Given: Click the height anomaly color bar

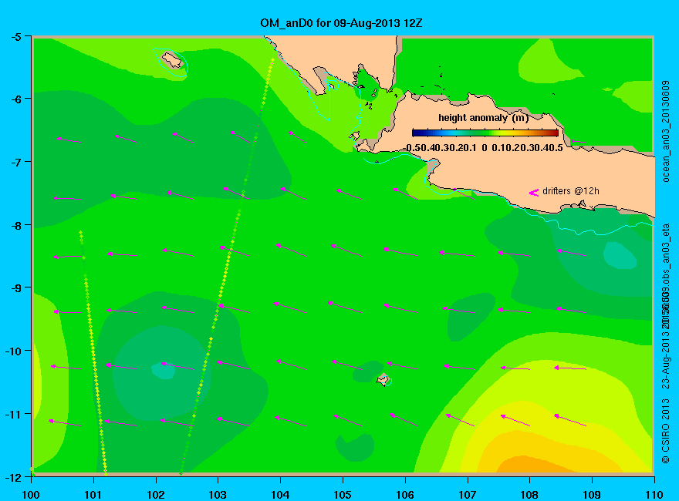Looking at the screenshot, I should (485, 133).
